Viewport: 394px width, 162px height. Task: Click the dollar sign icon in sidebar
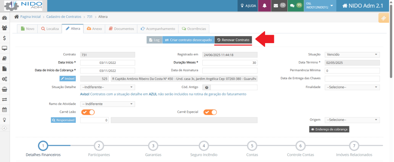tap(5, 38)
